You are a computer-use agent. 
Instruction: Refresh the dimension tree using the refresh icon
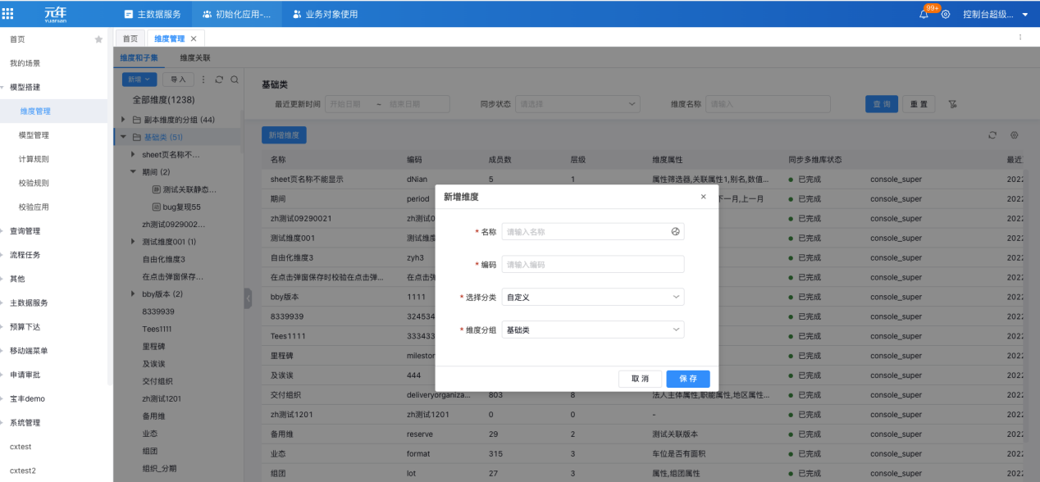(217, 80)
